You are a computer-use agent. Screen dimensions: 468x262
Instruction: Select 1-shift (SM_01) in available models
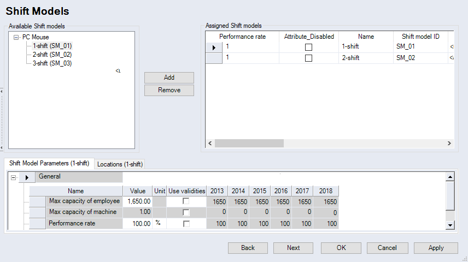pyautogui.click(x=52, y=46)
